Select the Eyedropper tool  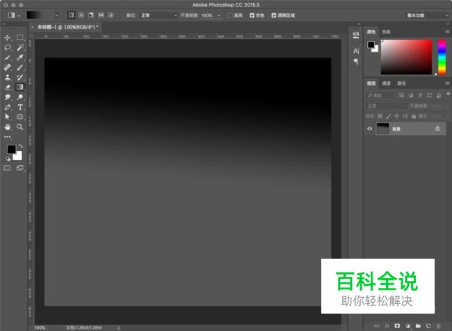click(20, 58)
